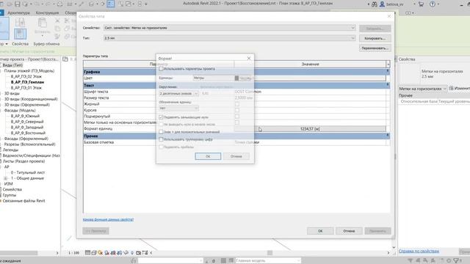Click Отмена in the Format dialog
Image resolution: width=470 pixels, height=264 pixels.
coord(236,156)
